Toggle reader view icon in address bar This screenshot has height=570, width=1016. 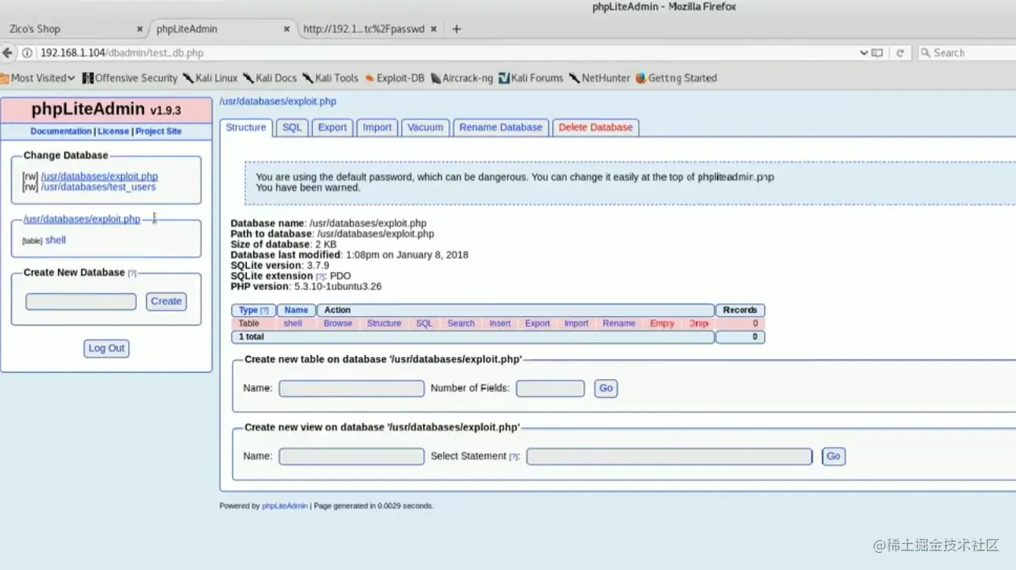tap(878, 53)
